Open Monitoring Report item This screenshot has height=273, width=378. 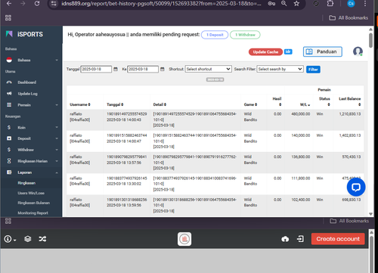(x=33, y=213)
